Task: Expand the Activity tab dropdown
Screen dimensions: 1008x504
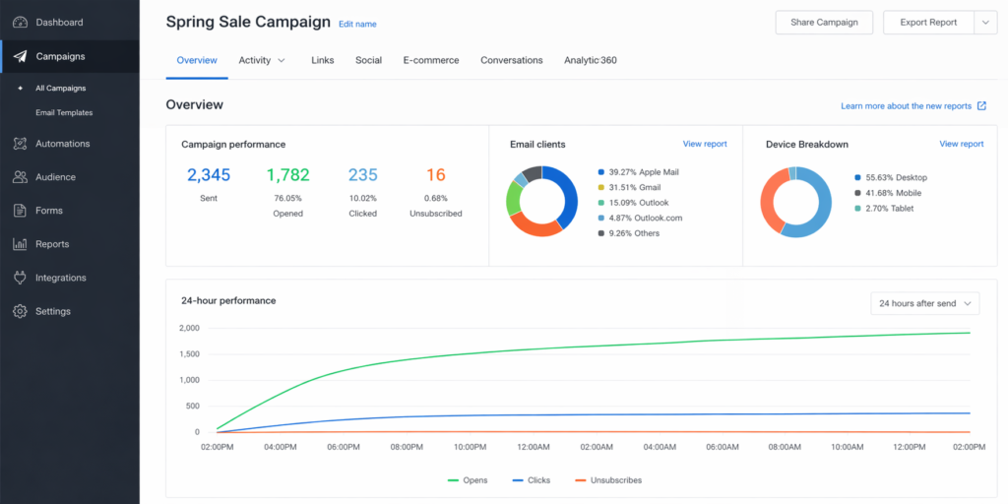Action: (x=282, y=60)
